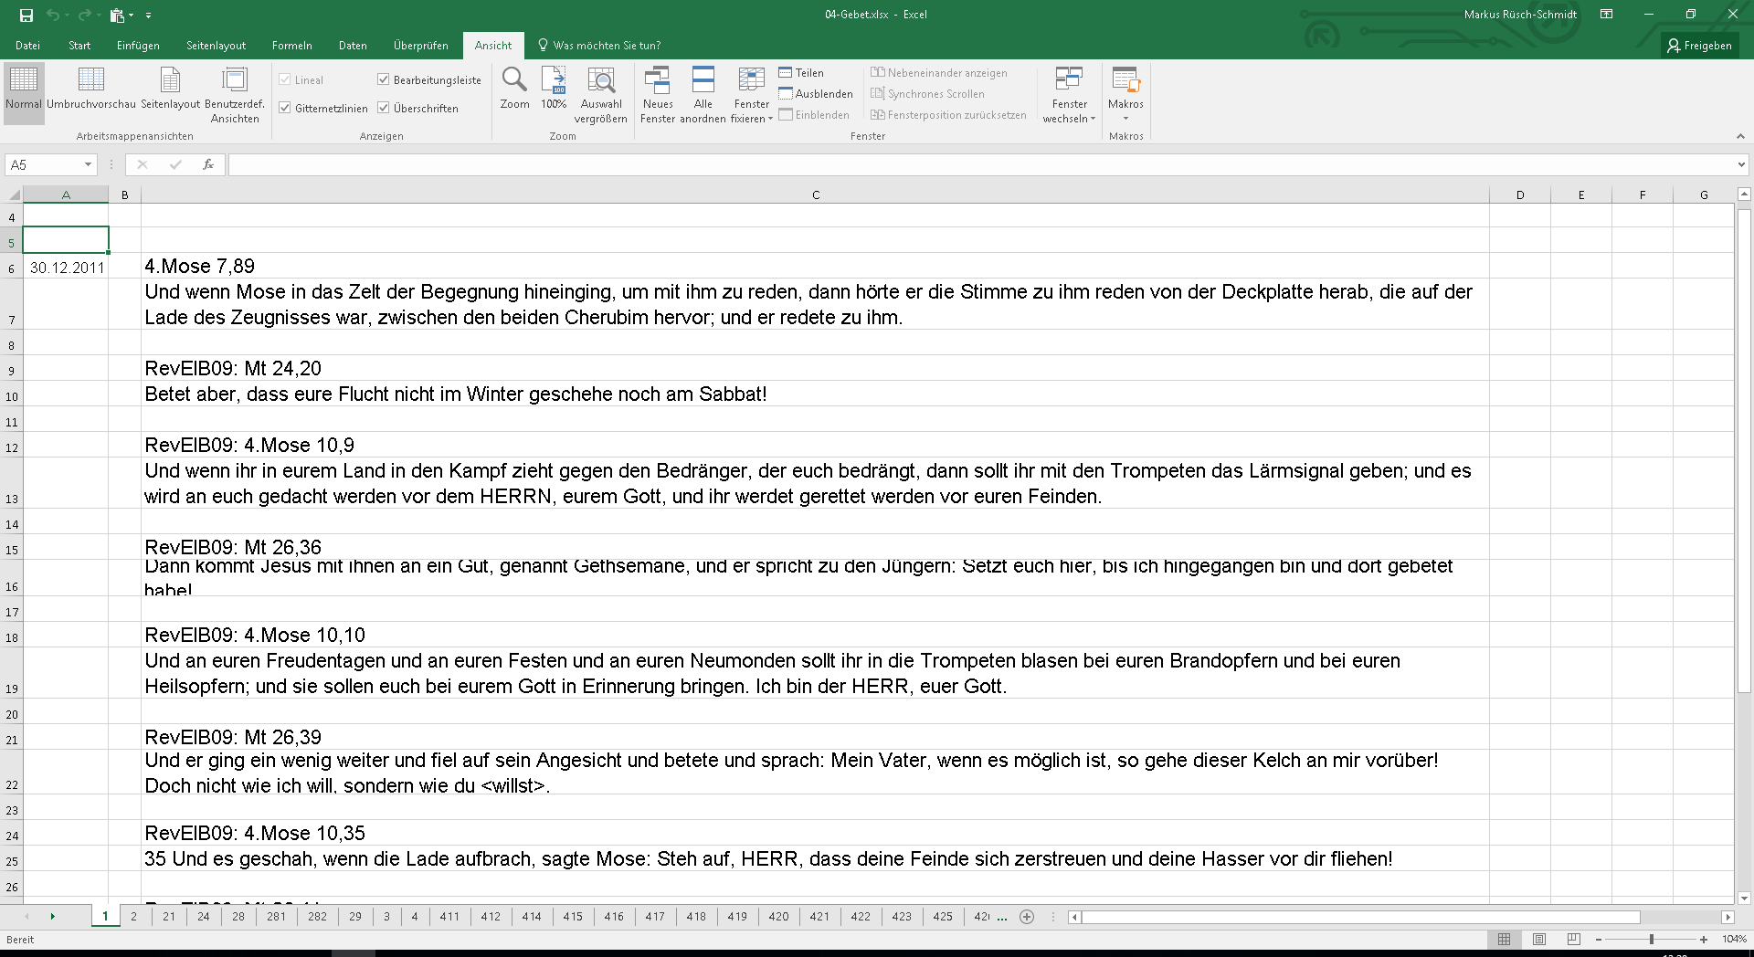Toggle the Bearbeitungsleiste checkbox
Image resolution: width=1754 pixels, height=957 pixels.
coord(384,79)
